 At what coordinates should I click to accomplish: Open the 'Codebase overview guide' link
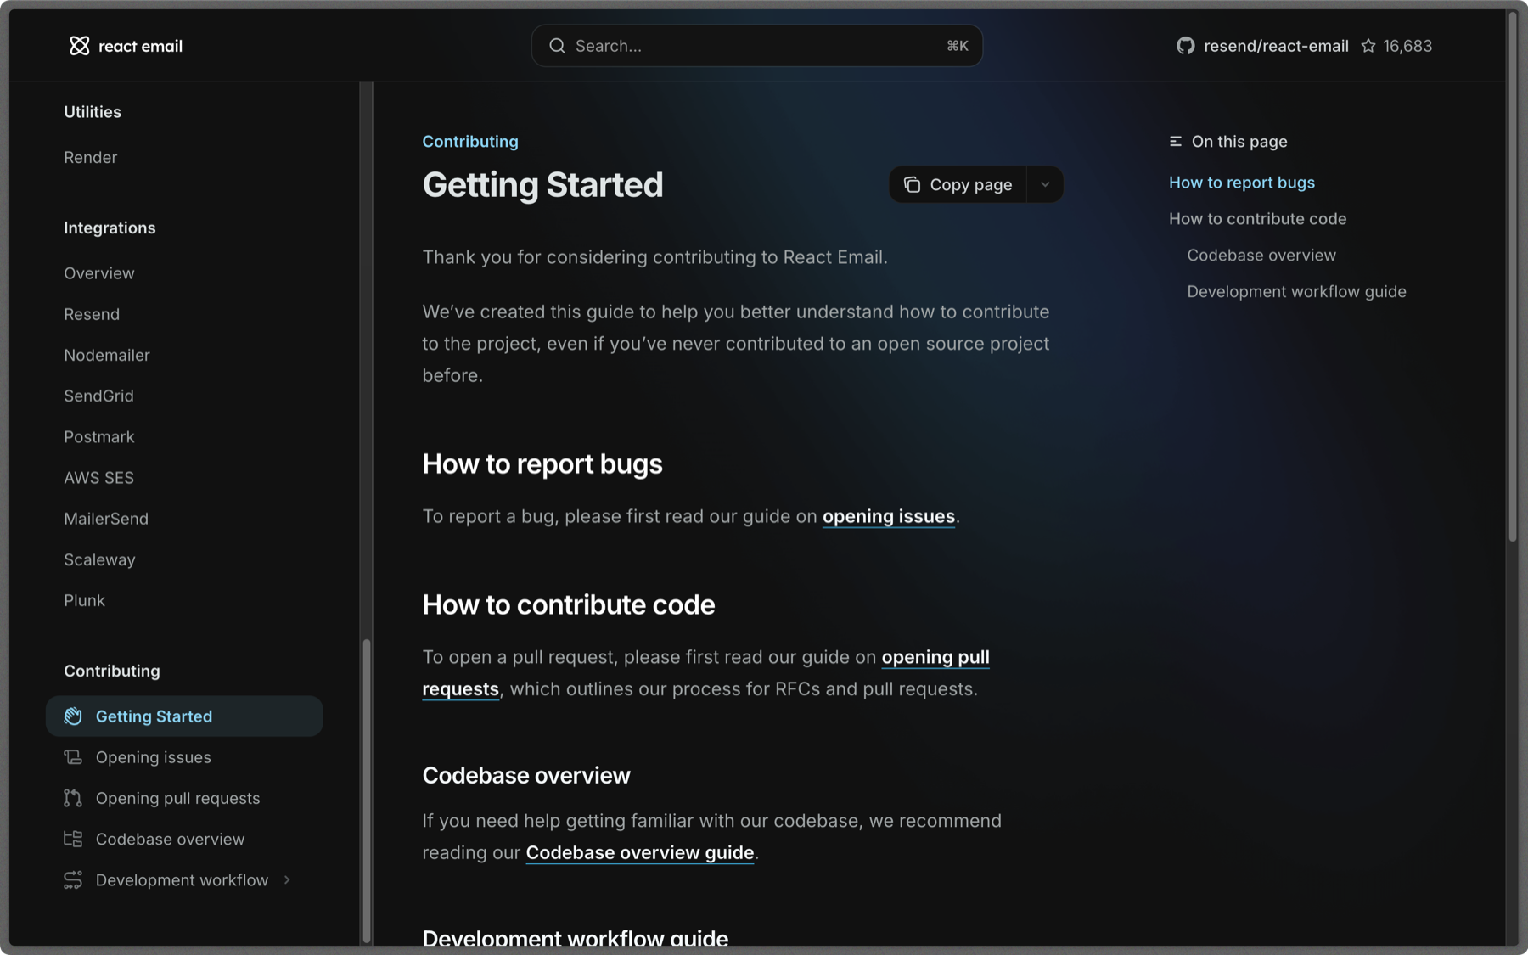639,853
